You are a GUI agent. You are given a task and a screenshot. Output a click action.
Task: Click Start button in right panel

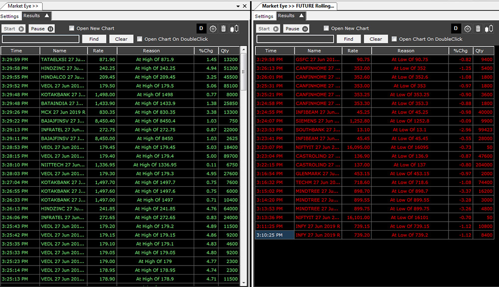click(x=268, y=28)
